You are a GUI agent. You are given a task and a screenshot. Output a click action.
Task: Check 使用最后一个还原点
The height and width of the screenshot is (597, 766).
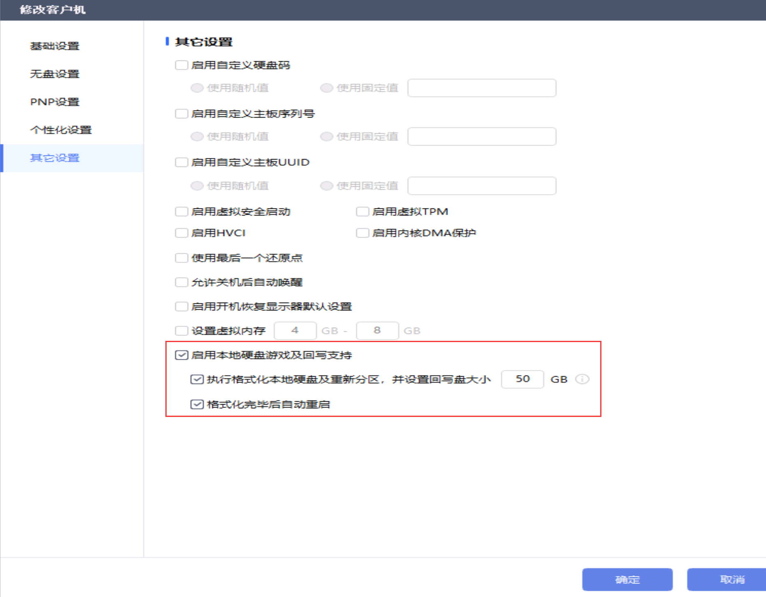click(181, 257)
